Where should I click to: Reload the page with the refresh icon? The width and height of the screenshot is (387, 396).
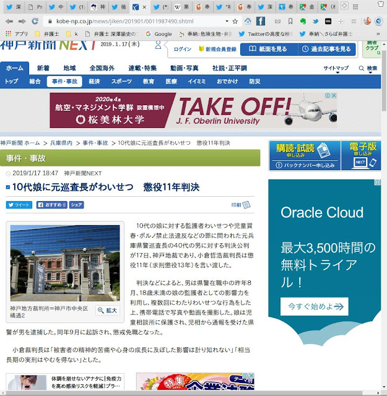tap(35, 22)
